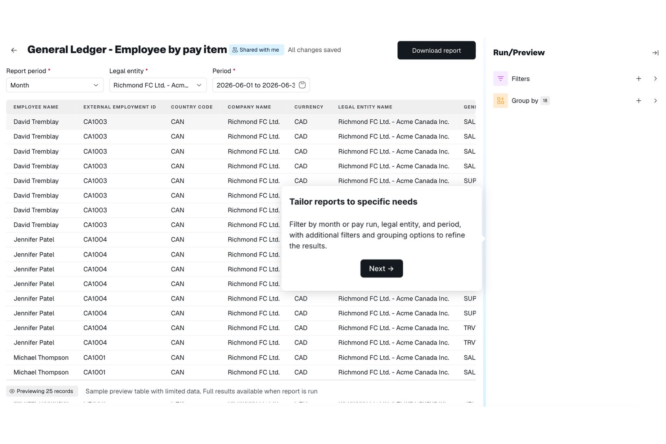Collapse the Run/Preview panel icon

[x=655, y=53]
